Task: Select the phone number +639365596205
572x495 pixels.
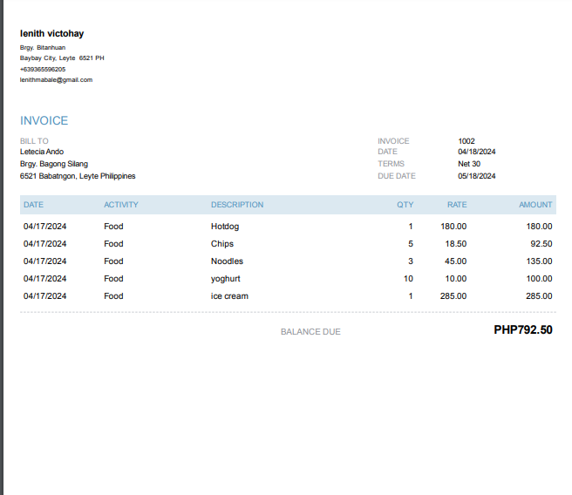Action: coord(43,69)
